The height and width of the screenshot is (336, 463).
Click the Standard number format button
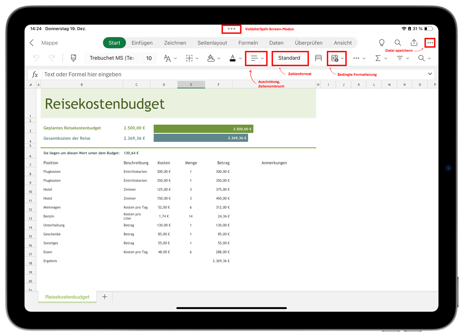pyautogui.click(x=290, y=58)
